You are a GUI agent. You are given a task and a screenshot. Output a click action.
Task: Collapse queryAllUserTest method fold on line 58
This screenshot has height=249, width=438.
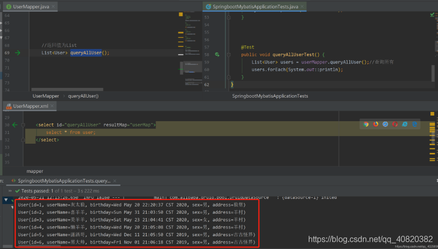(x=228, y=55)
